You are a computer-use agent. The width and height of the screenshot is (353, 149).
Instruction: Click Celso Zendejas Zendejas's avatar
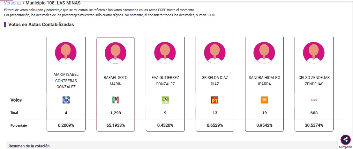pos(314,52)
